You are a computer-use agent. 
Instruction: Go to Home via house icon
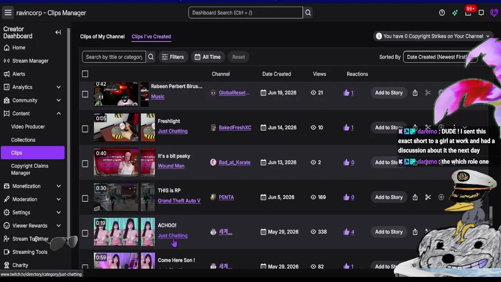pos(6,48)
